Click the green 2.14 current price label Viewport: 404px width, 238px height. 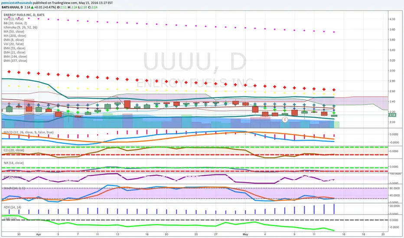point(392,115)
